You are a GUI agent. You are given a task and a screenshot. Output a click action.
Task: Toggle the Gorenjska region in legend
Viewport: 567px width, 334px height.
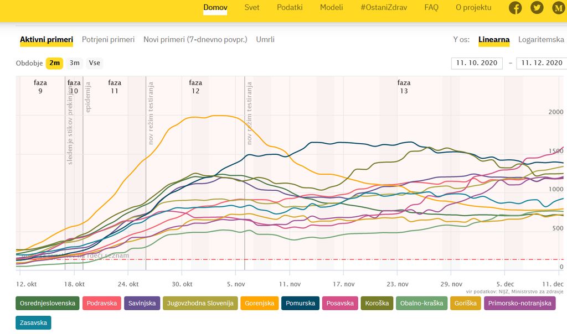pos(259,303)
